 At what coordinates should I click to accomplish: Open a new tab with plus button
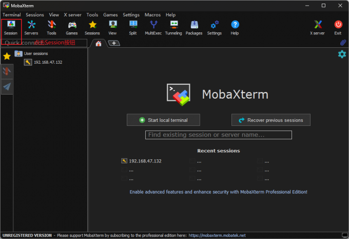[x=114, y=43]
